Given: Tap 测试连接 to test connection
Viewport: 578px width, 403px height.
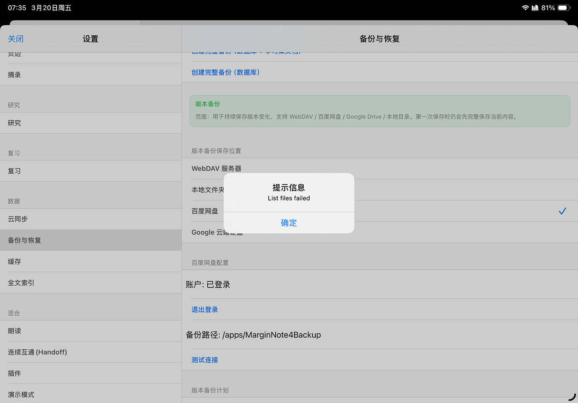Looking at the screenshot, I should [x=204, y=360].
